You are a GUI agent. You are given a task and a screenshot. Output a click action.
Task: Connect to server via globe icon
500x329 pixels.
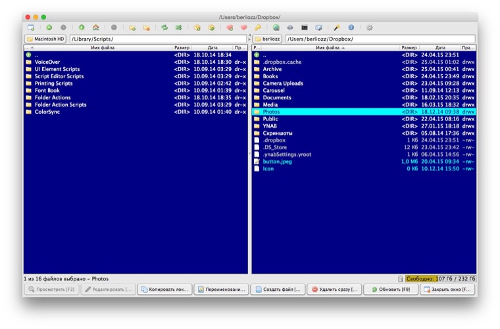point(276,28)
